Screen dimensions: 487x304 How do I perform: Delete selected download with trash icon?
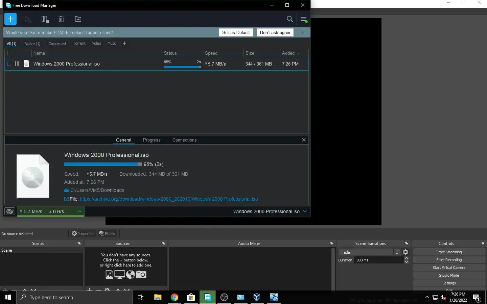61,19
